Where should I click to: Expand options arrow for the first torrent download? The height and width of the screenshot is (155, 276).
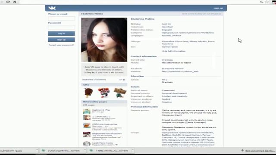pos(85,150)
